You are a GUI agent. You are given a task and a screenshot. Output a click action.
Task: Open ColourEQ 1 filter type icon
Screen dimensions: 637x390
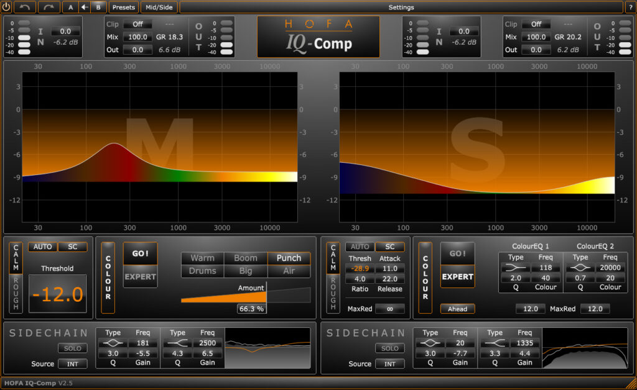[516, 268]
